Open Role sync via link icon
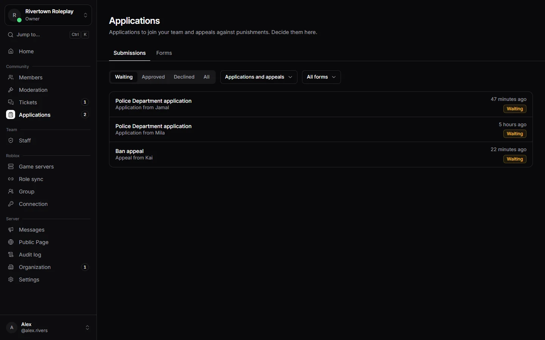The image size is (545, 340). coord(11,179)
